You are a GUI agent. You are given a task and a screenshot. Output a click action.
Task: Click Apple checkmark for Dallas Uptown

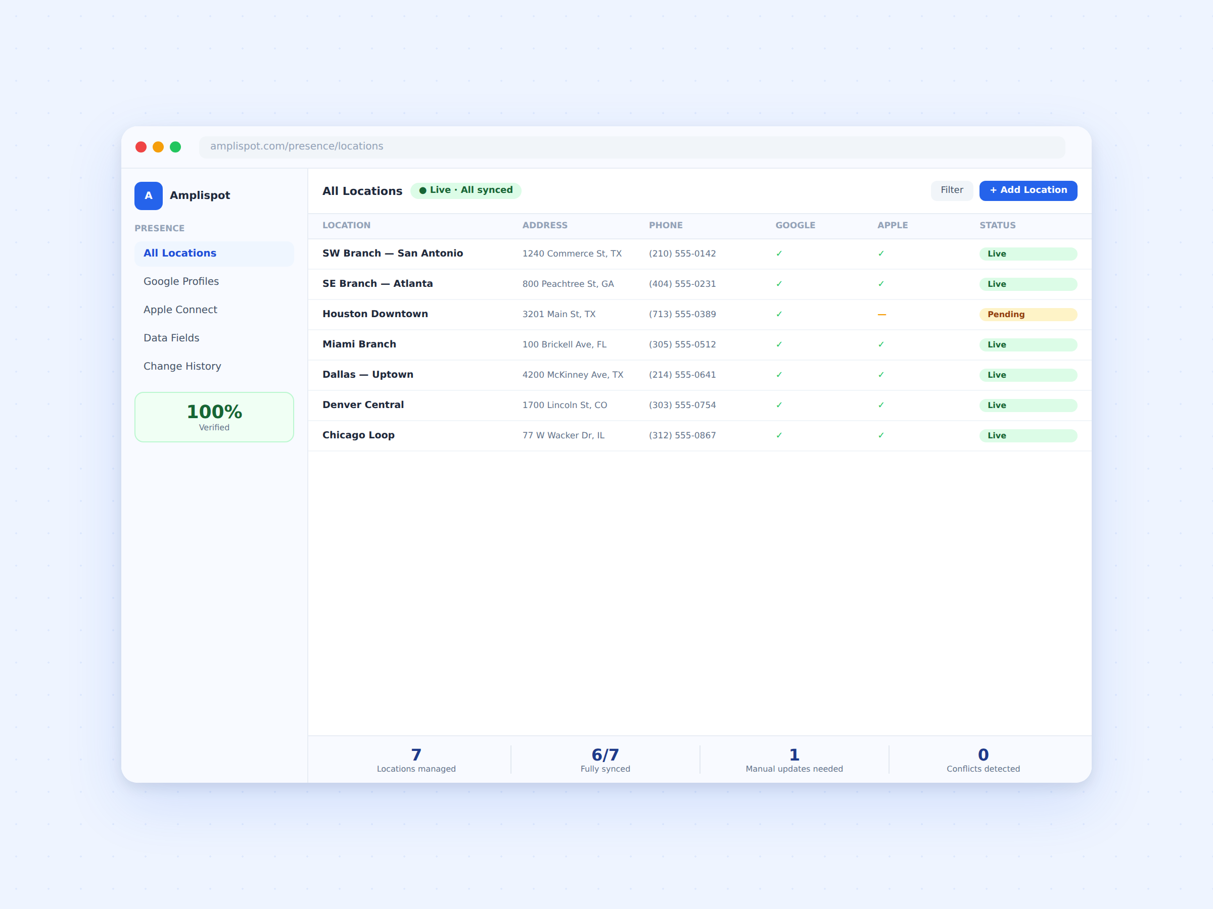click(x=880, y=375)
